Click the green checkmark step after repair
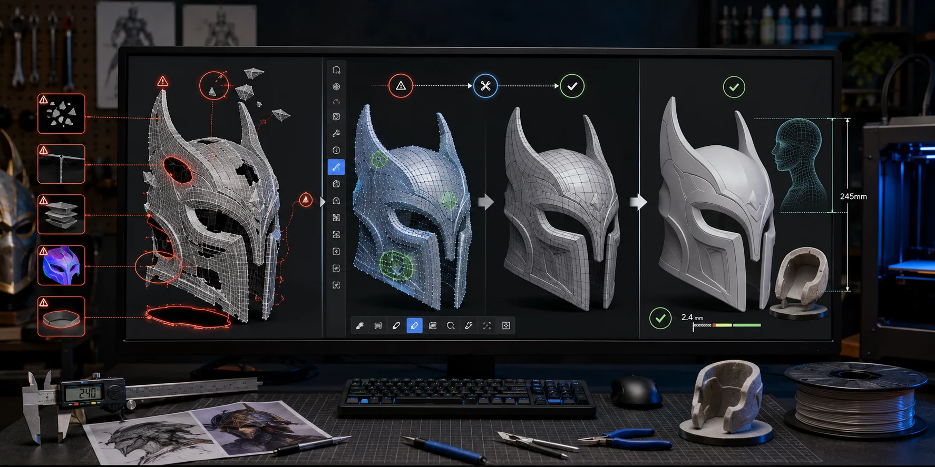This screenshot has width=935, height=467. [572, 86]
